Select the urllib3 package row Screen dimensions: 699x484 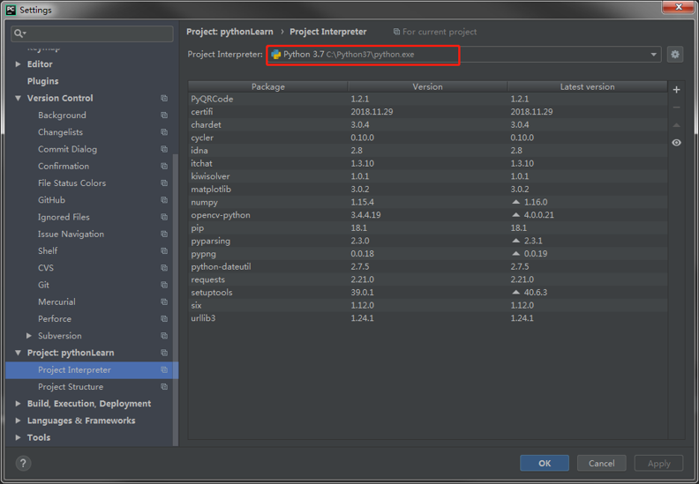click(428, 318)
